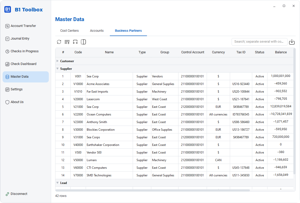
Task: Click the Checks in Progress clock icon
Action: click(x=7, y=51)
